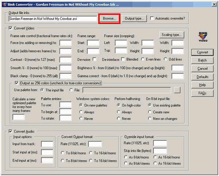
Task: Click the To rotate palette field
Action: pyautogui.click(x=65, y=118)
